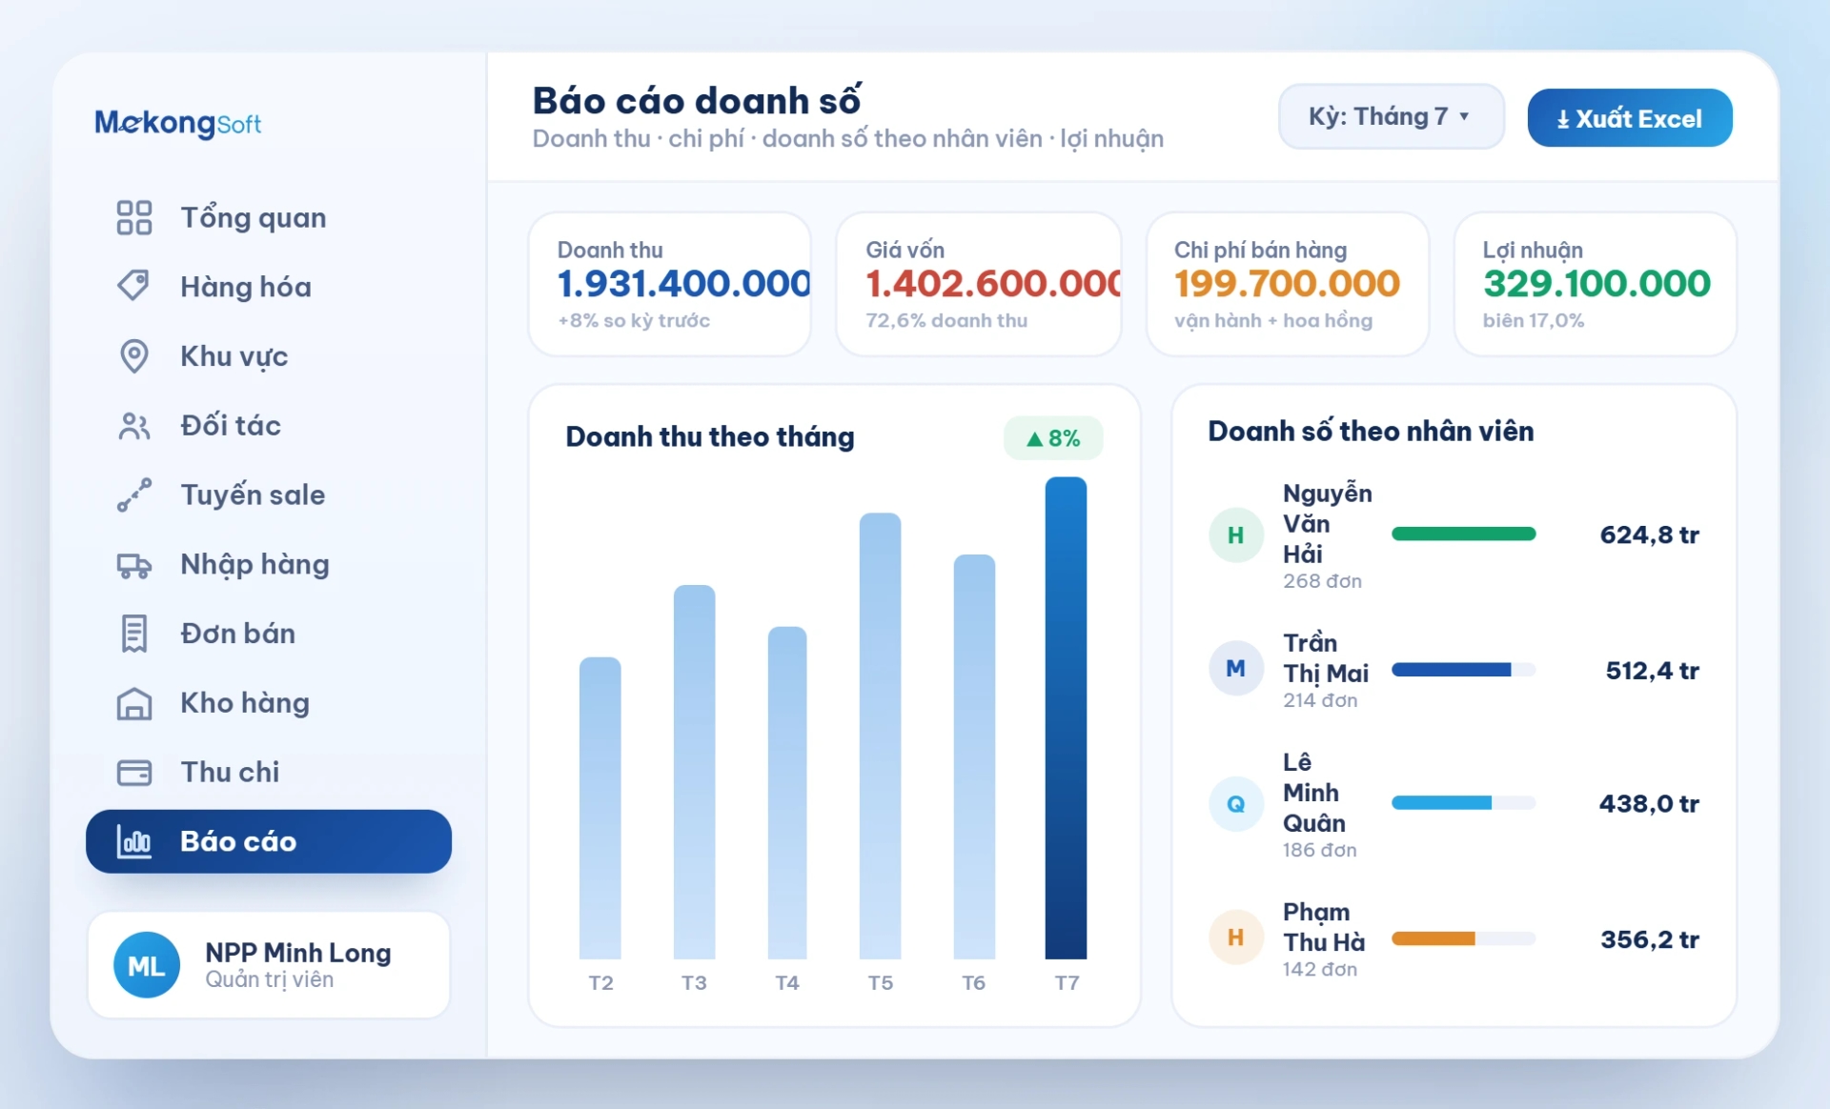Open the Kỳ: Tháng 7 period dropdown
Image resolution: width=1830 pixels, height=1109 pixels.
point(1391,116)
